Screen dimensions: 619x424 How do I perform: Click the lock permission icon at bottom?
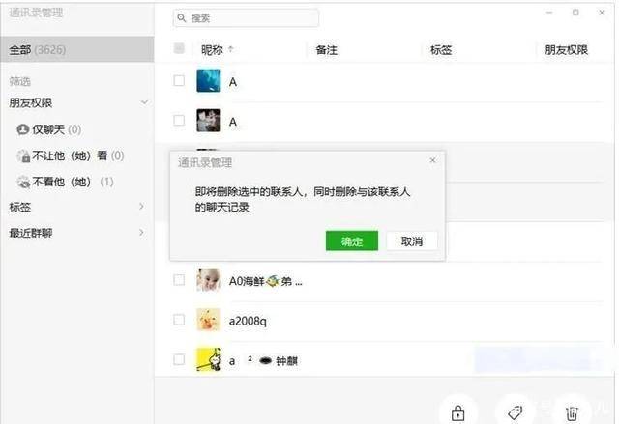tap(457, 413)
